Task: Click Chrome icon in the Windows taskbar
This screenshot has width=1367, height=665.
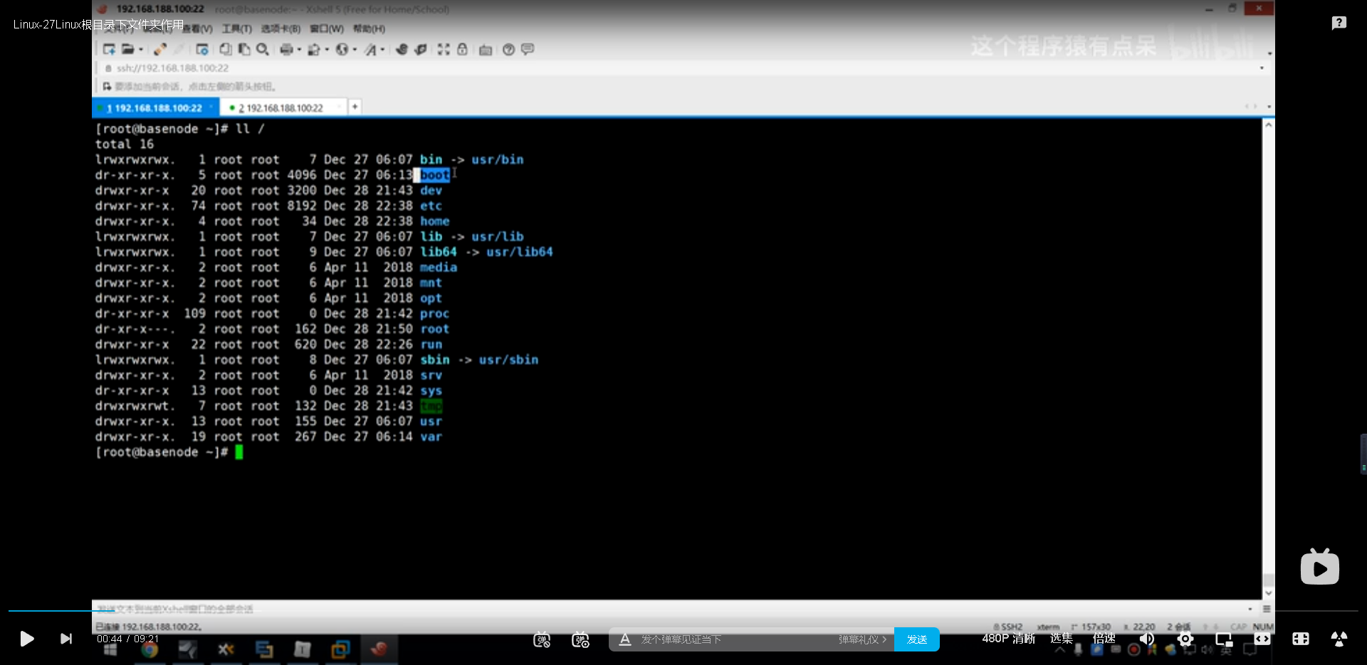Action: (x=149, y=649)
